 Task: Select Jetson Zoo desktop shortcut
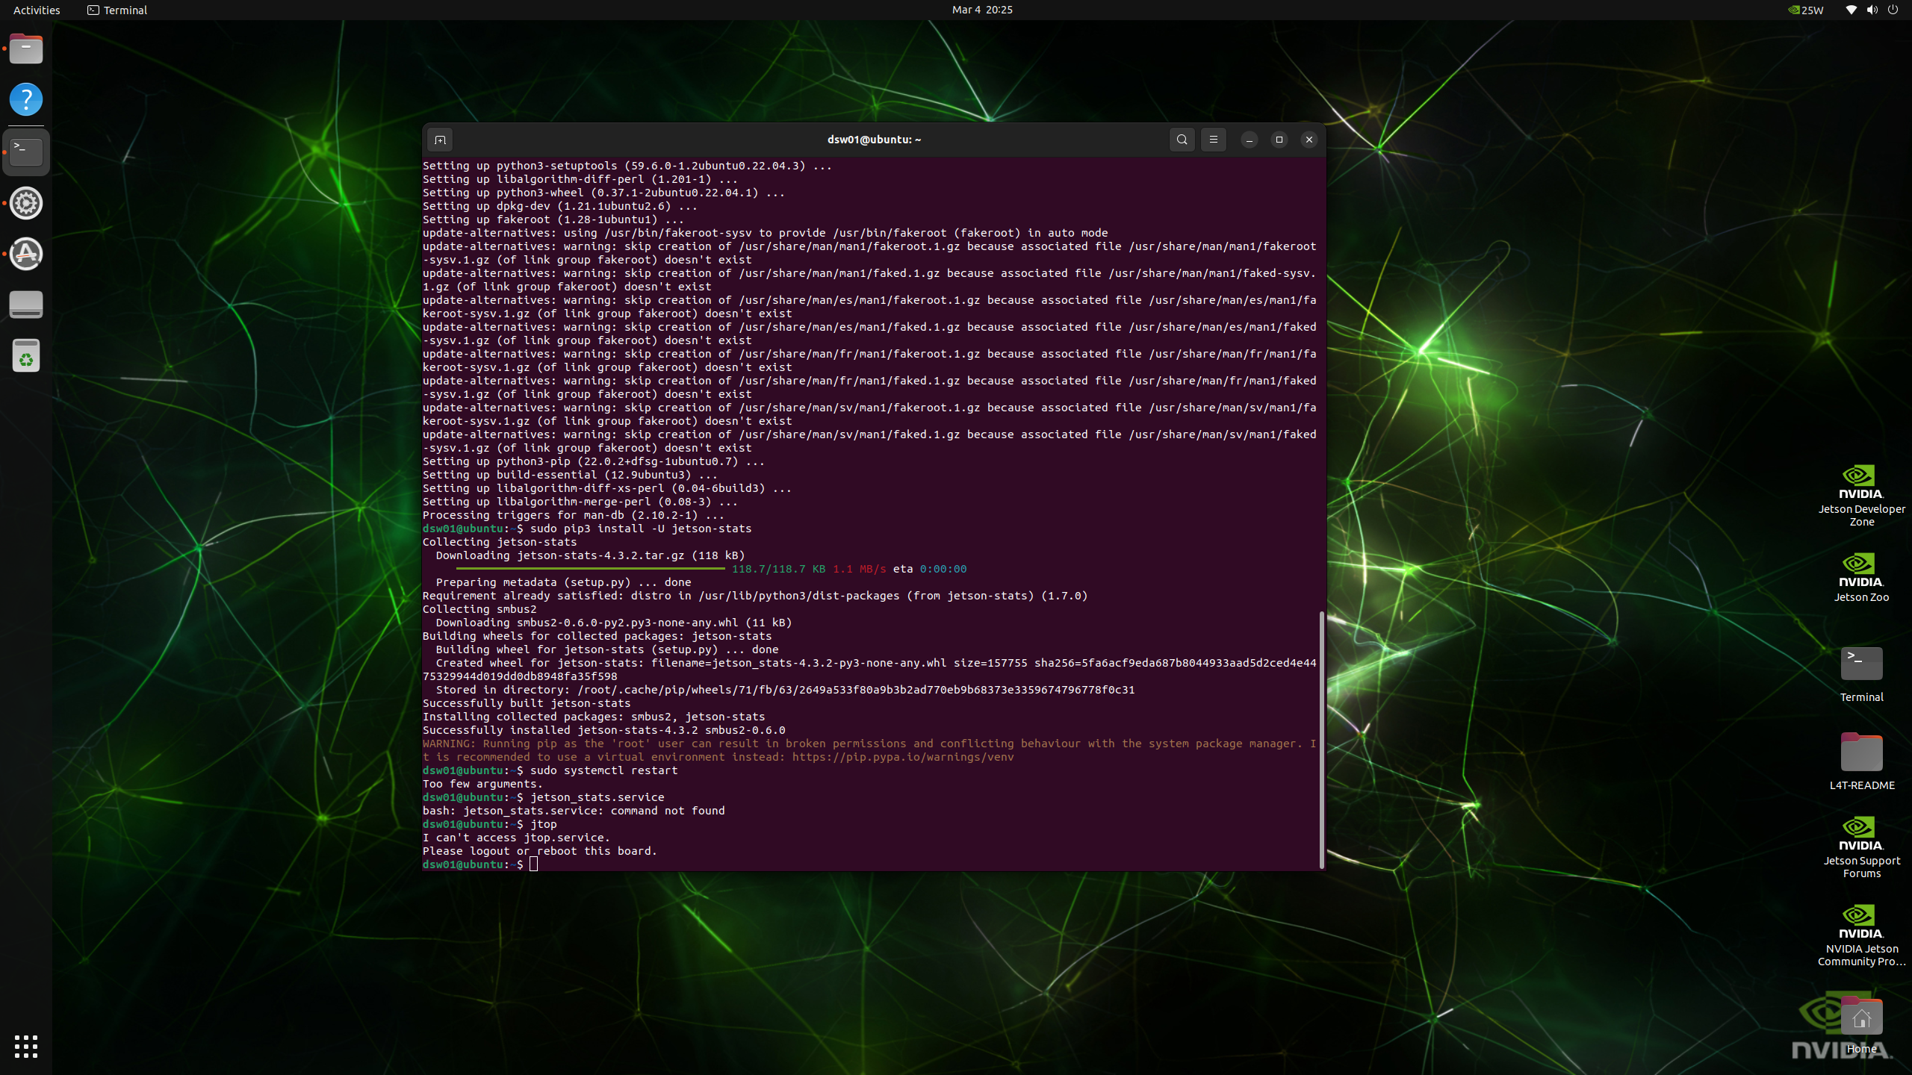click(x=1860, y=576)
